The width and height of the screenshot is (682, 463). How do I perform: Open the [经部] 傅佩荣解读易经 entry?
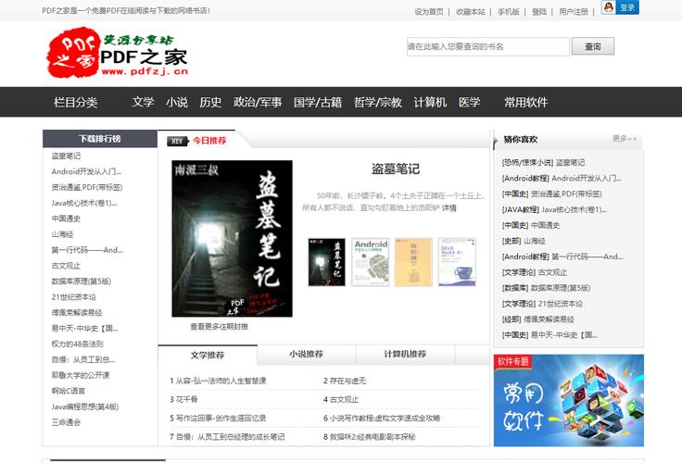click(x=538, y=319)
